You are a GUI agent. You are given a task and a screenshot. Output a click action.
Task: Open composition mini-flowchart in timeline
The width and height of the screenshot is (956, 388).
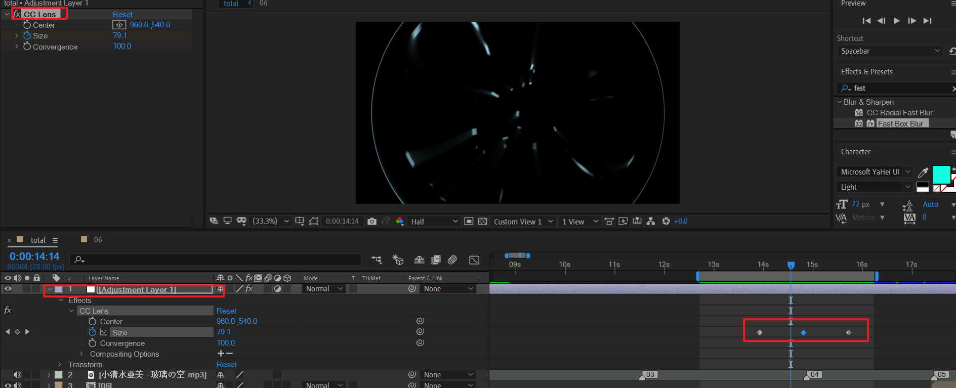pyautogui.click(x=377, y=260)
